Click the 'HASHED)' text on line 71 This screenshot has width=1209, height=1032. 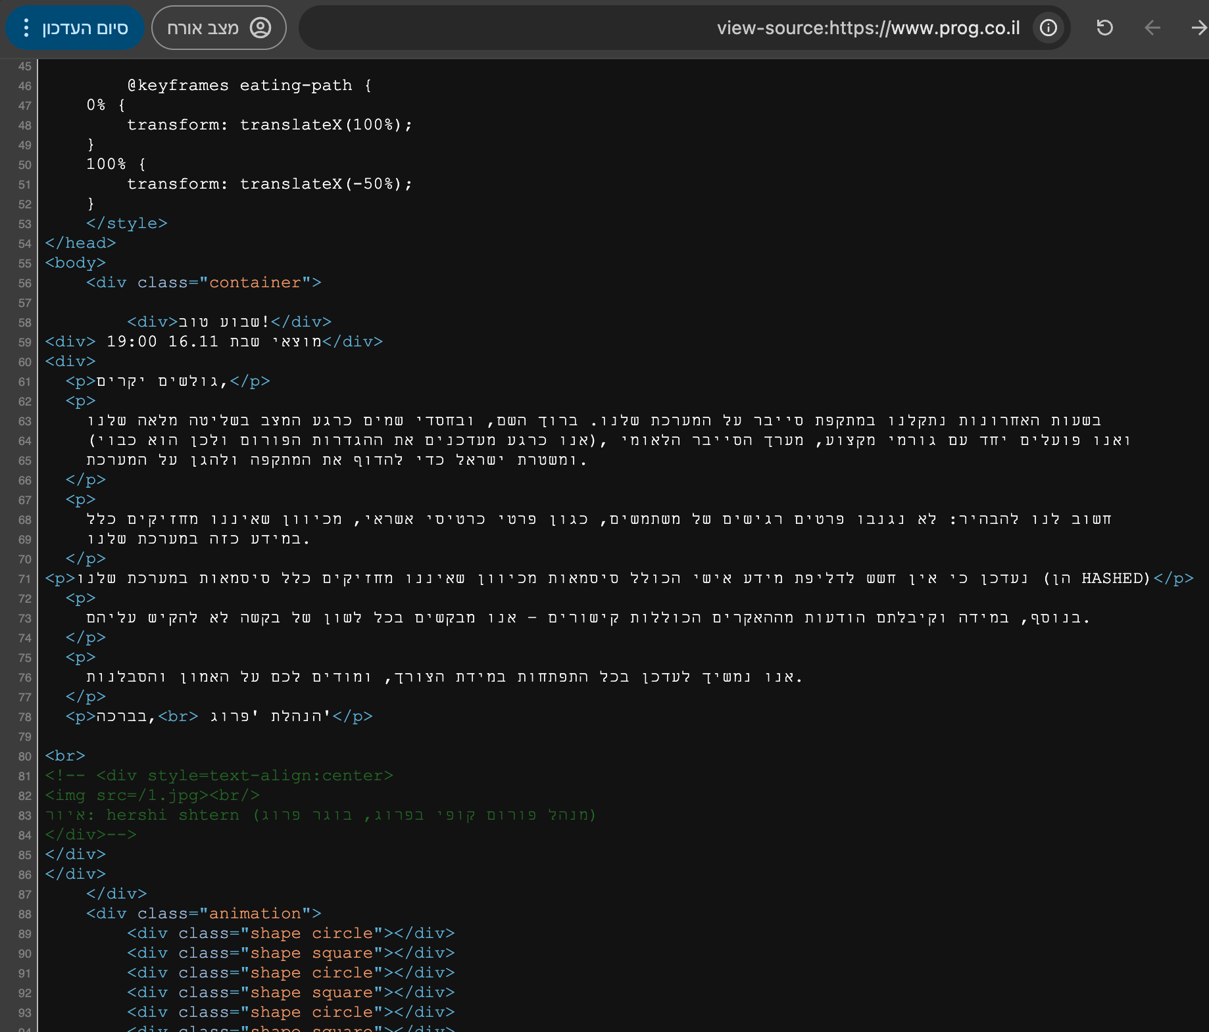[1116, 578]
